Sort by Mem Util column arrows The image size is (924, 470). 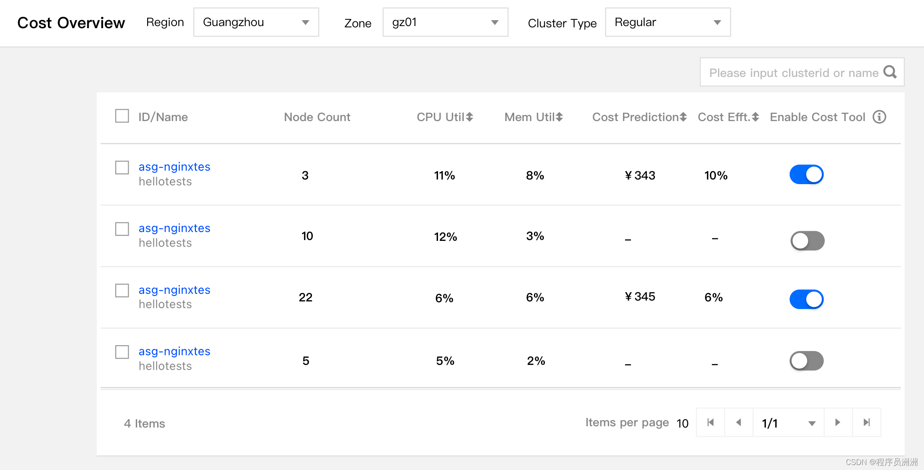click(x=559, y=117)
